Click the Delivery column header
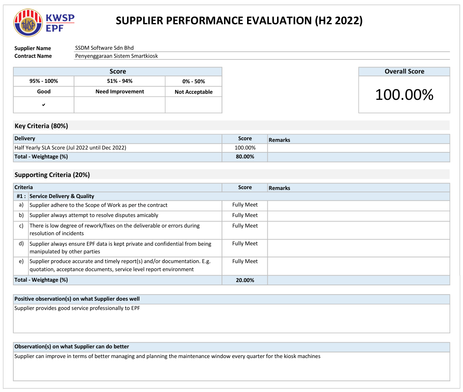Image resolution: width=463 pixels, height=392 pixels. tap(118, 139)
